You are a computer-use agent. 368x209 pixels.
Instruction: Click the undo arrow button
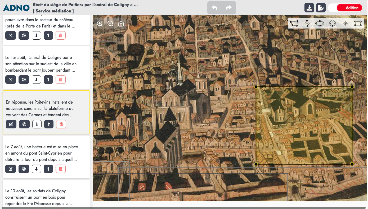[215, 8]
